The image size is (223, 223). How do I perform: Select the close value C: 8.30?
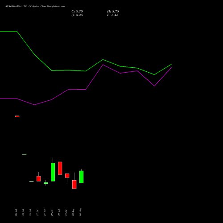point(77,12)
